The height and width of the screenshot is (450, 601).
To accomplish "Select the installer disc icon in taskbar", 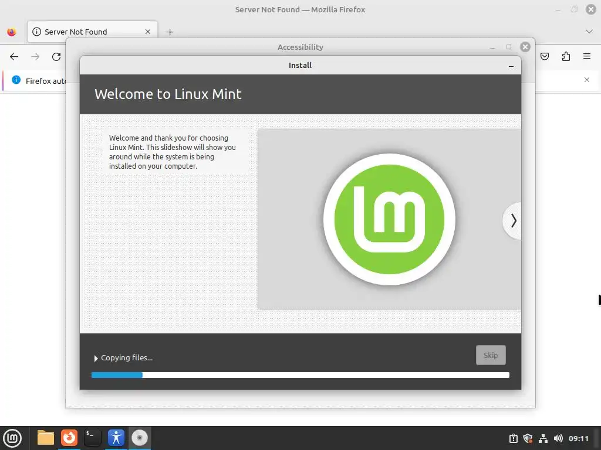I will coord(140,438).
